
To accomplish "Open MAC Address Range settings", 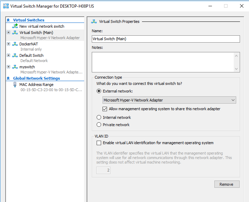I will pyautogui.click(x=36, y=85).
